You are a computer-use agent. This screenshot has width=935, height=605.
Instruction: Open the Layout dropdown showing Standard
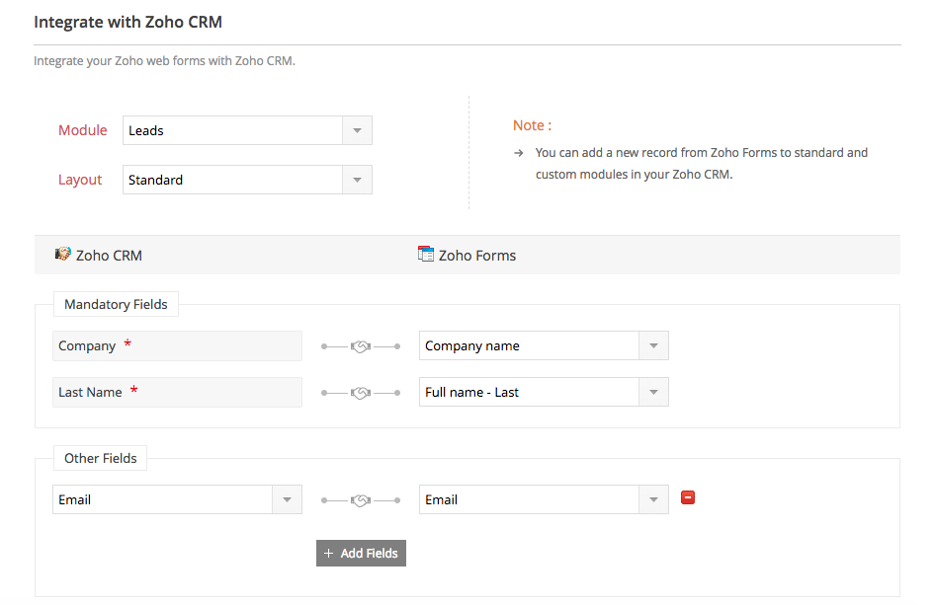click(x=247, y=180)
